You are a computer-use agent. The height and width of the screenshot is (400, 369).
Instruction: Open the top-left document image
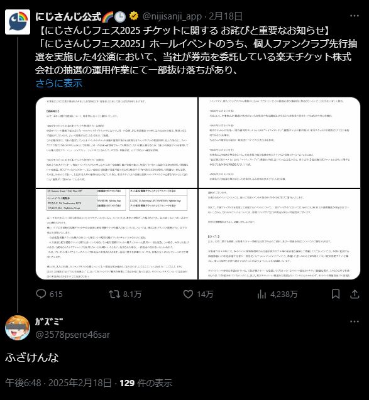click(x=116, y=143)
